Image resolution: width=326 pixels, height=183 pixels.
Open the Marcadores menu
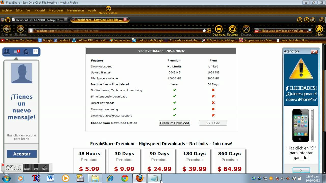tap(56, 10)
